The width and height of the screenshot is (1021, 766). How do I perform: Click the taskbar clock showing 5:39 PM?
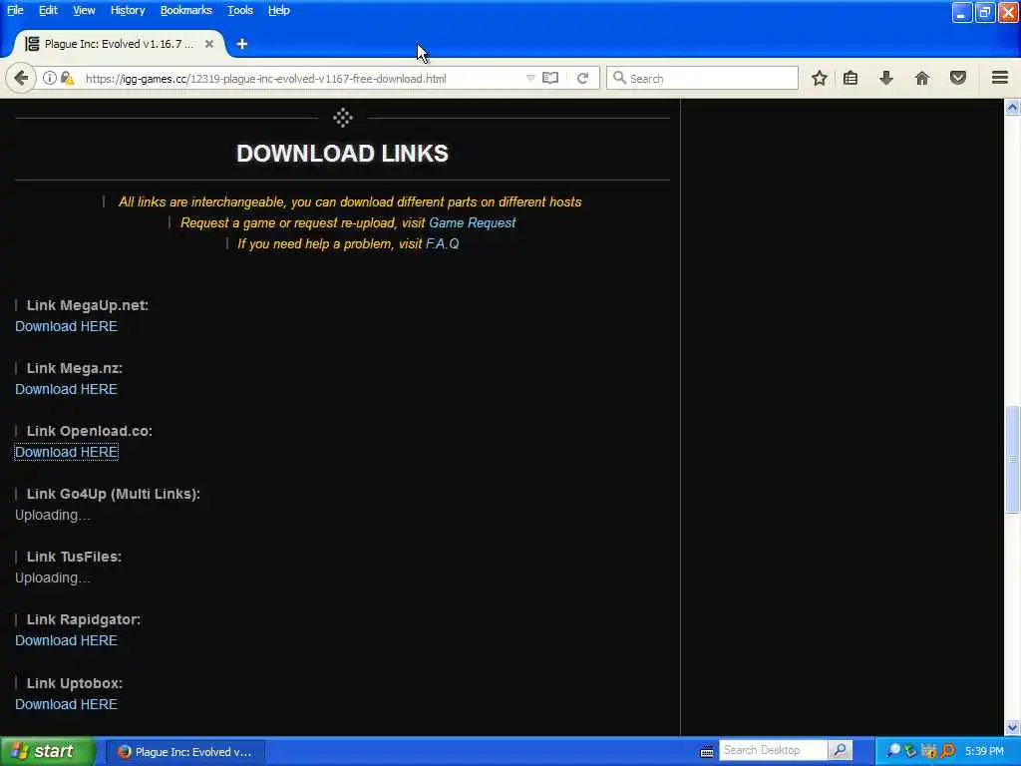pos(984,751)
